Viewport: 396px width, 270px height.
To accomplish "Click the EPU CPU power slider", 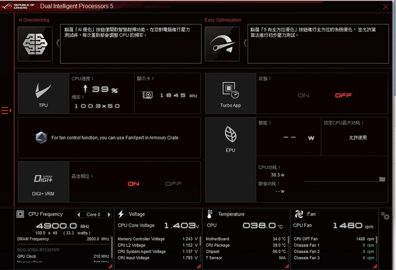I will click(344, 179).
